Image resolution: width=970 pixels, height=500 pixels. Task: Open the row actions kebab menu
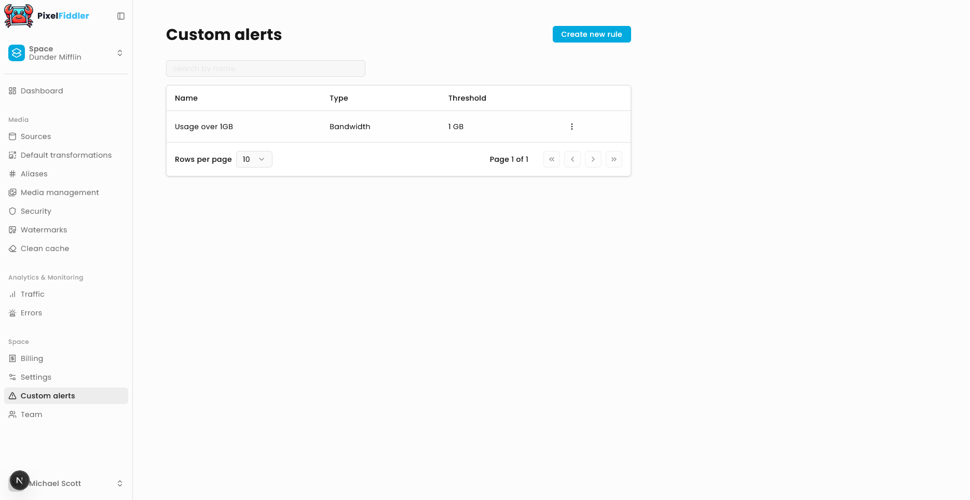[571, 126]
